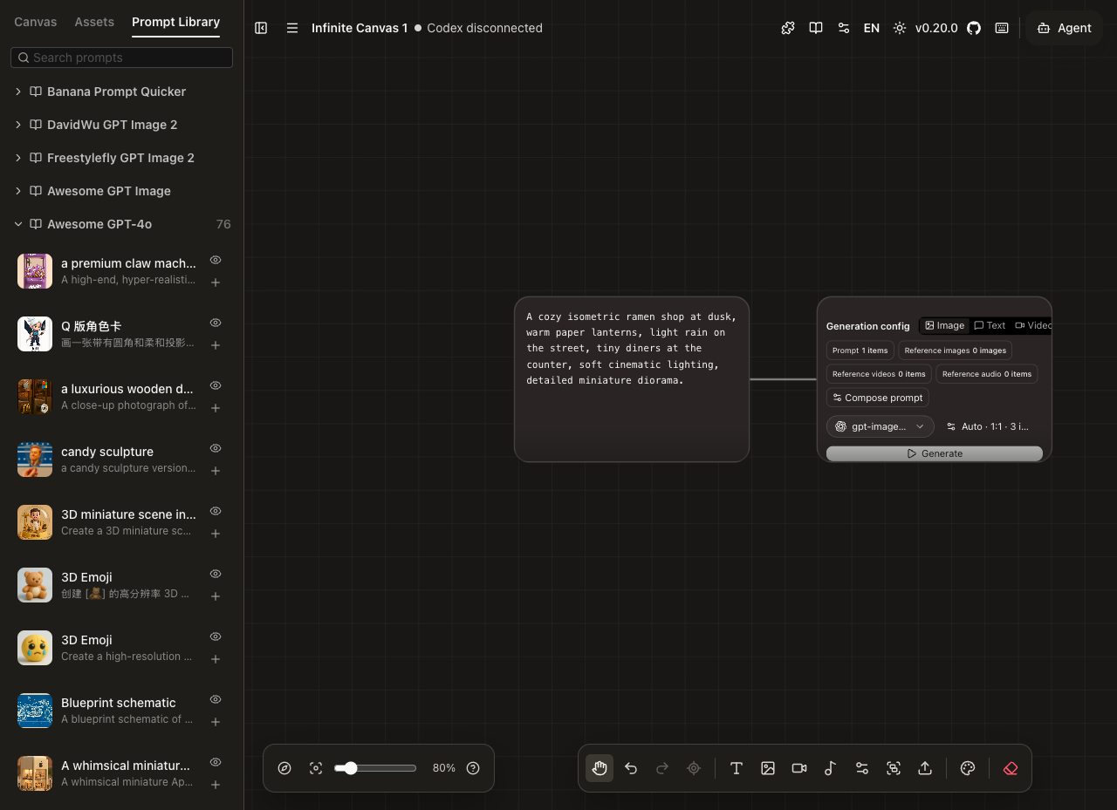Screen dimensions: 1117x810
Task: Toggle light/dark theme sun icon
Action: pyautogui.click(x=900, y=28)
